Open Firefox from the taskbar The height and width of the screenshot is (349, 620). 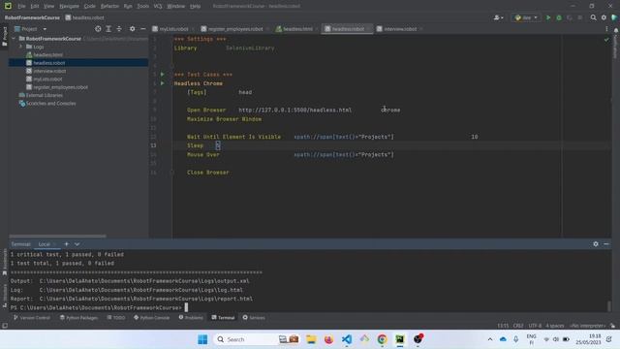click(328, 339)
